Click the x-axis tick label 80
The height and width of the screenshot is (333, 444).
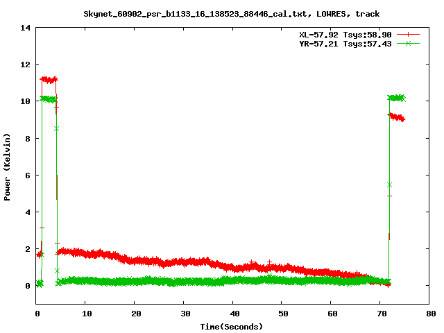(431, 314)
